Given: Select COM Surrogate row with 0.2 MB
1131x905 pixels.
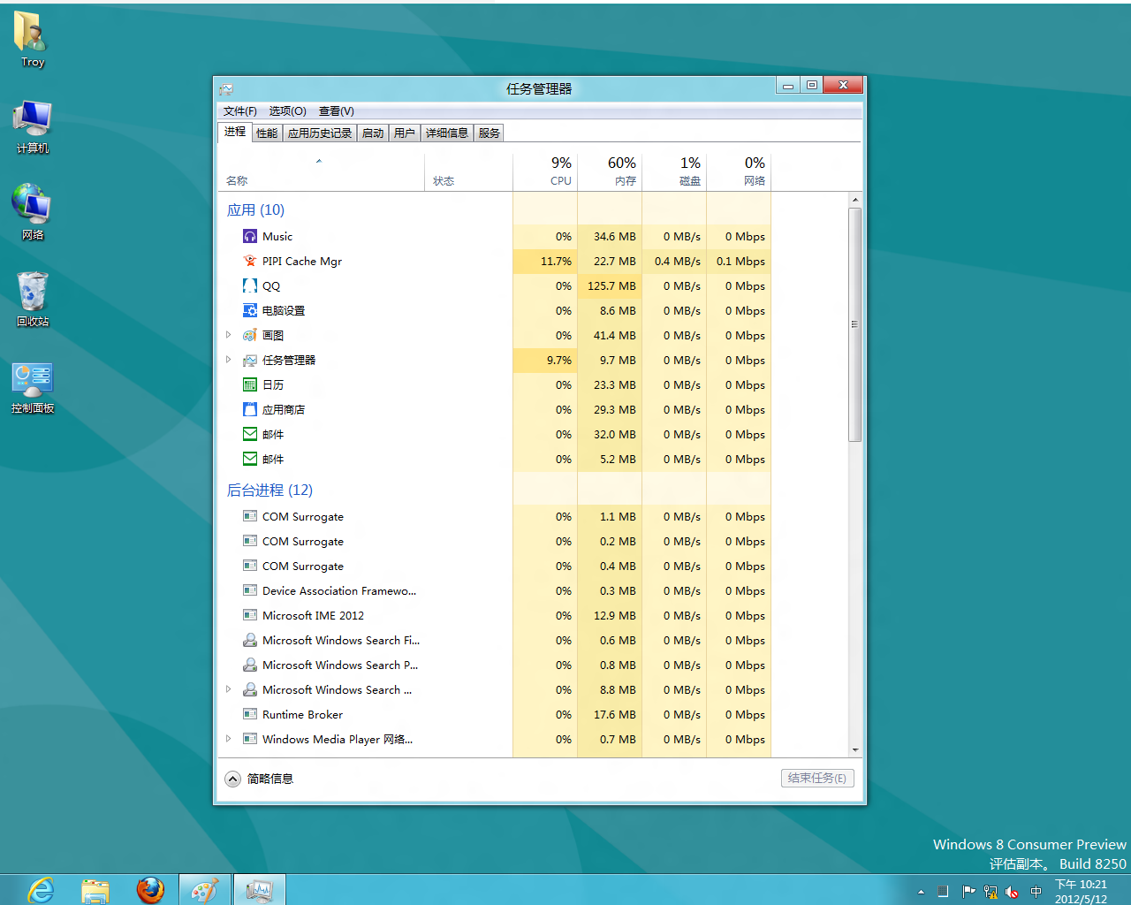Looking at the screenshot, I should click(495, 541).
